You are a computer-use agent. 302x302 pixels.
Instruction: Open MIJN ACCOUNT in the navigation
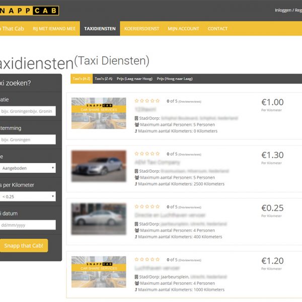click(x=183, y=29)
